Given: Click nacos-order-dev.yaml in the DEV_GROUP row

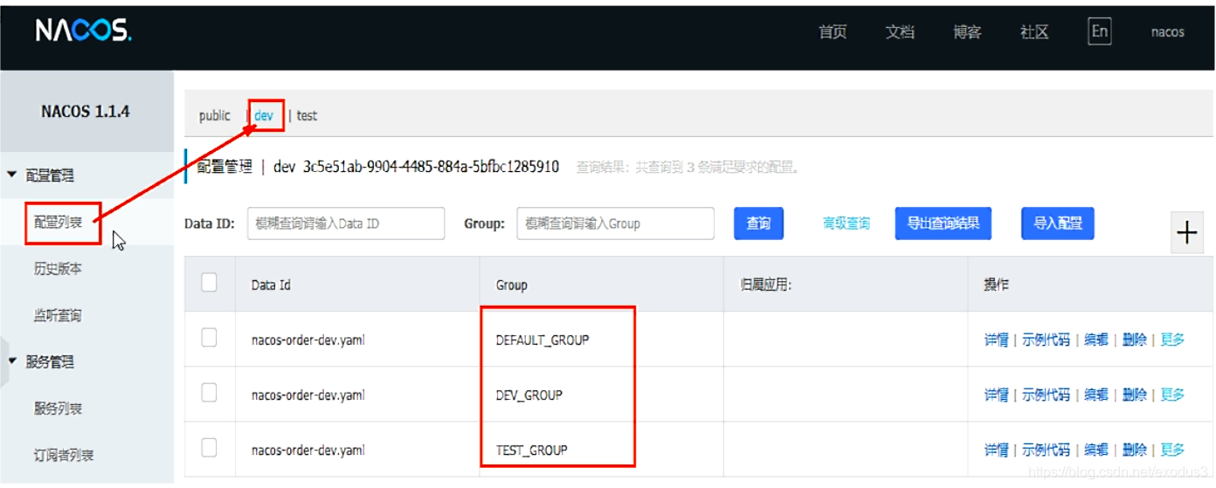Looking at the screenshot, I should coord(307,395).
